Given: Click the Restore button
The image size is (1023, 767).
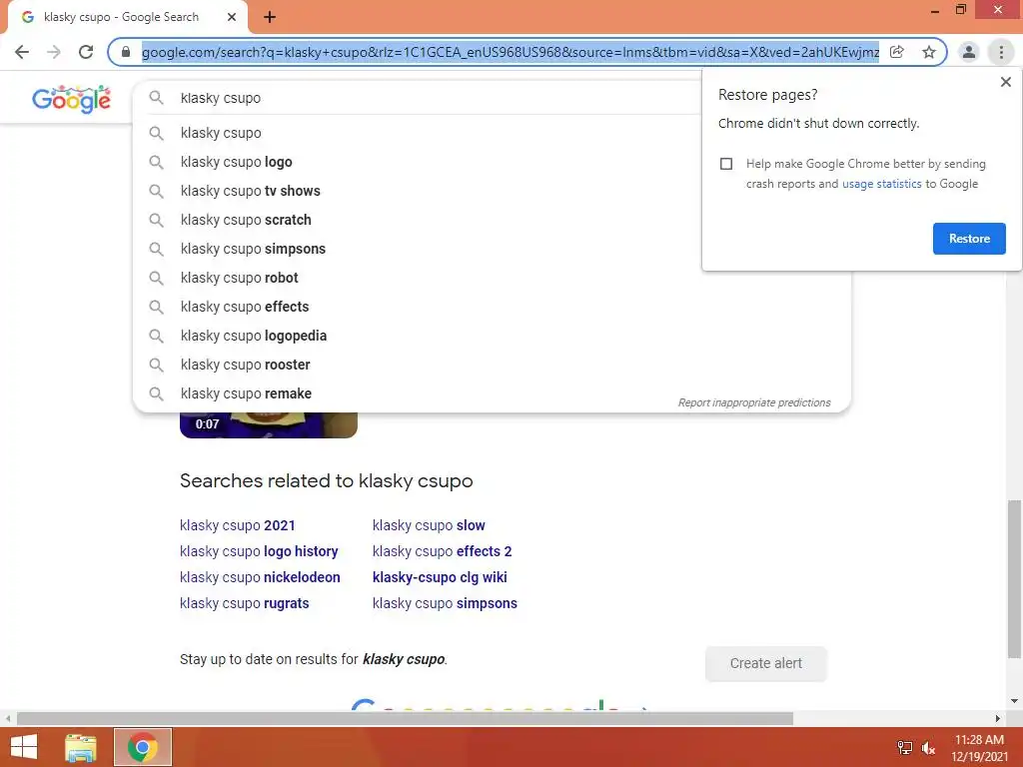Looking at the screenshot, I should click(969, 239).
